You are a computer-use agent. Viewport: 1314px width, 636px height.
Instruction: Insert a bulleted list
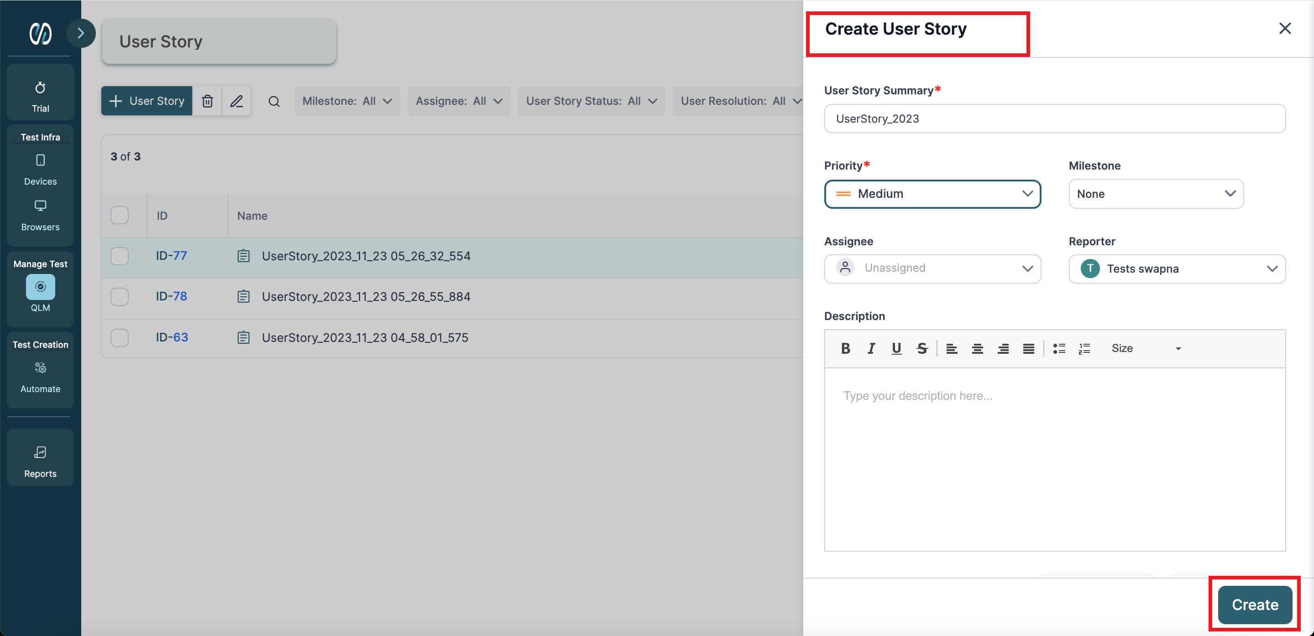1059,348
